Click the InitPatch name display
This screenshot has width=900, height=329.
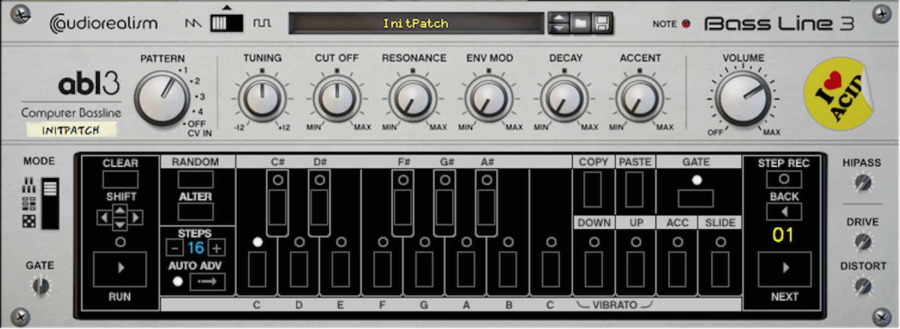coord(416,23)
